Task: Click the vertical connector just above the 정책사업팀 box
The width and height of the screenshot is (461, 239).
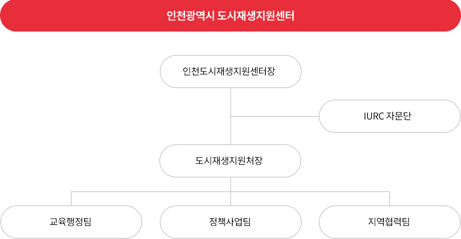Action: [x=231, y=199]
